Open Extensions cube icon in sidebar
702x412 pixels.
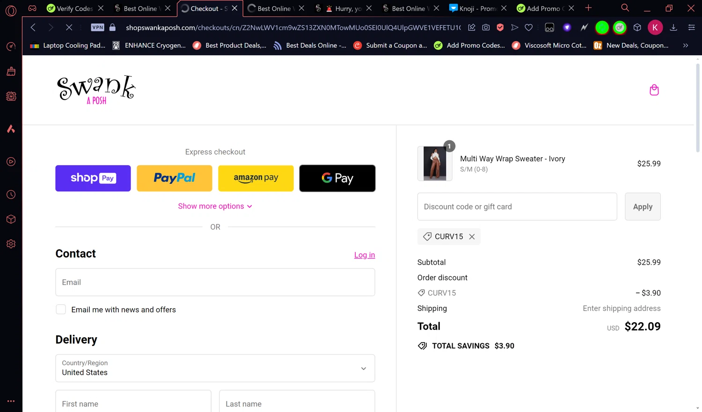11,219
